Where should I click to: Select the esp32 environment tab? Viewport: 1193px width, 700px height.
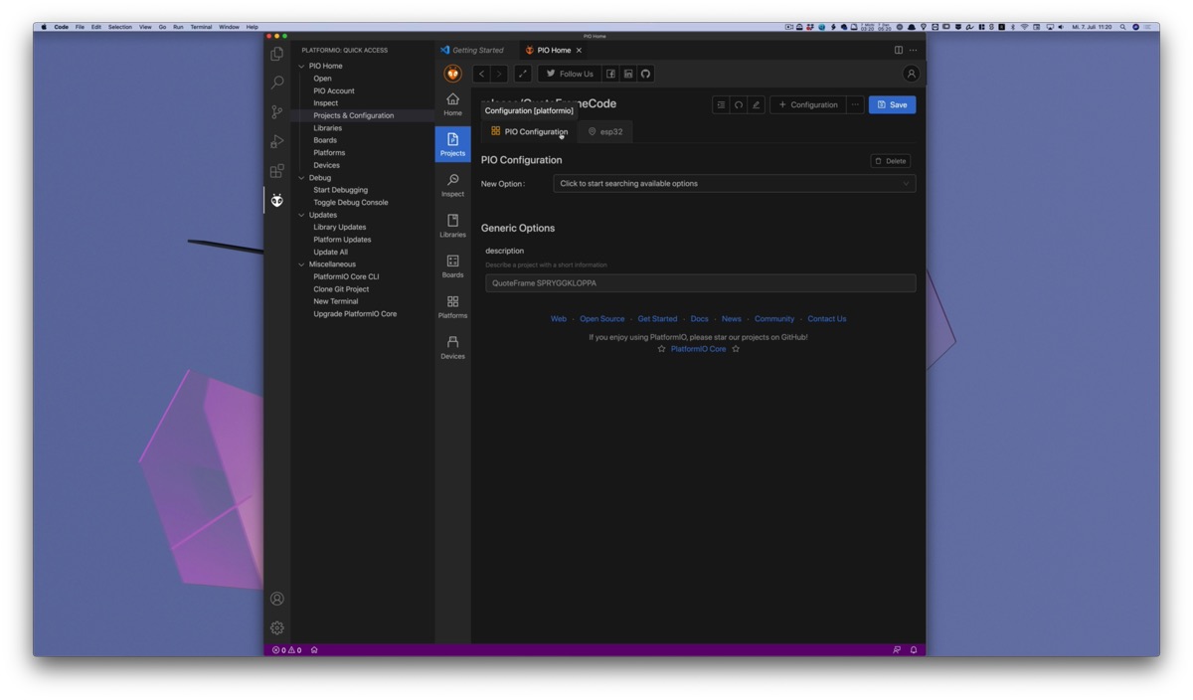[x=605, y=131]
